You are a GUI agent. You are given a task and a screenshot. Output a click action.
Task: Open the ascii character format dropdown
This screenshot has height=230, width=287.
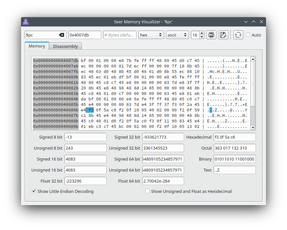click(177, 35)
